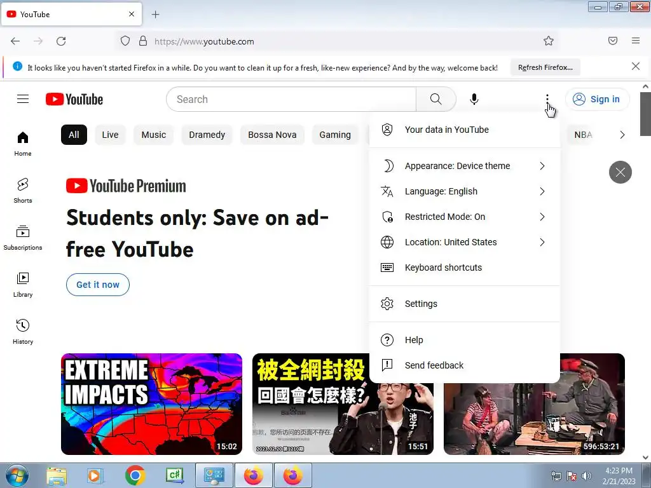Click the YouTube logo
651x488 pixels.
74,99
